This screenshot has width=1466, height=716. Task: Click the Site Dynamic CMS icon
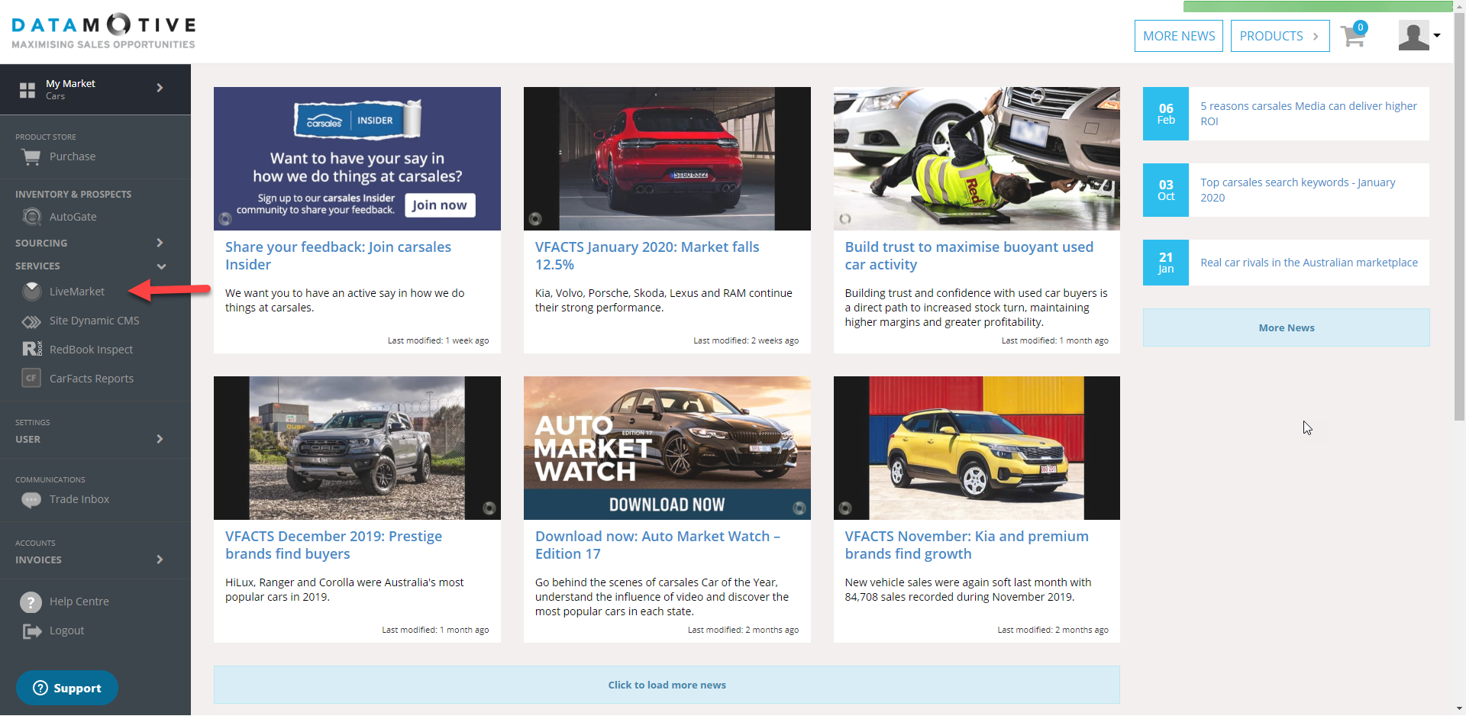click(31, 321)
